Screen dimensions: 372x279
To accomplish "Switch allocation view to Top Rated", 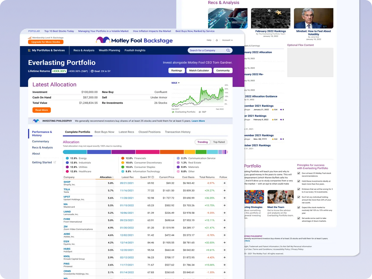I will click(x=219, y=142).
